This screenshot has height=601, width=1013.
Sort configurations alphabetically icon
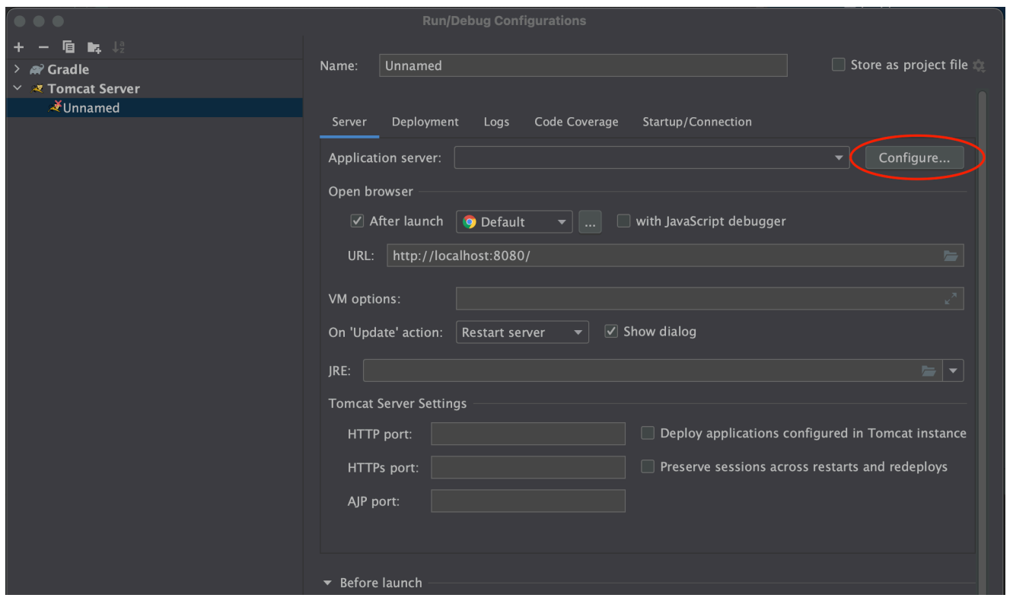[x=118, y=47]
